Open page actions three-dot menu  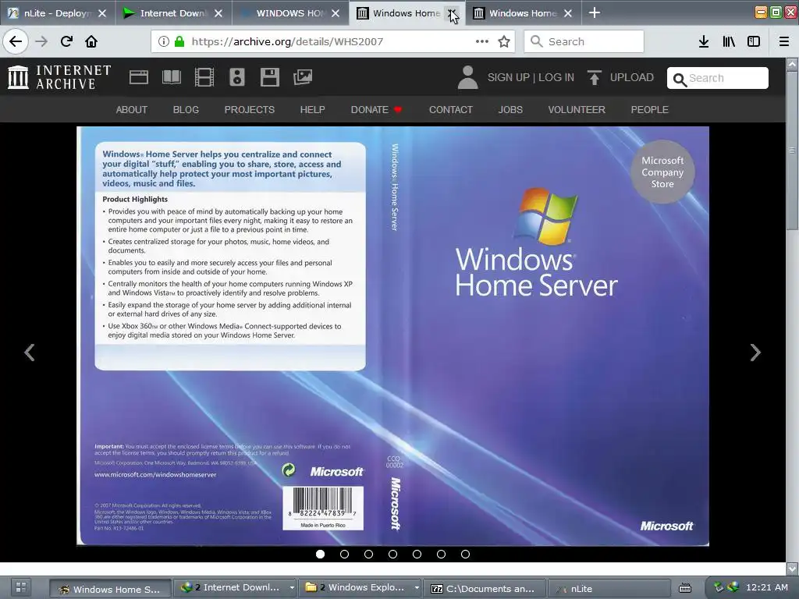(x=482, y=41)
